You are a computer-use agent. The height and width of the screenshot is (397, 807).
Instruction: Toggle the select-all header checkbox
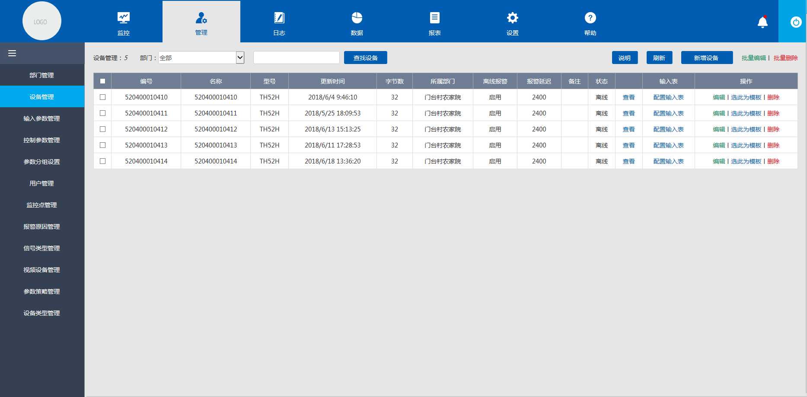tap(102, 81)
